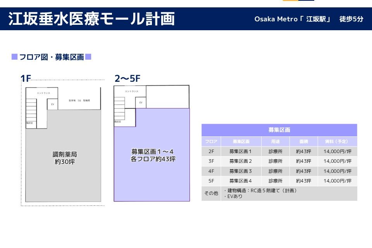The image size is (372, 248).
Task: Click 募集区画2 in the 3F row
Action: [241, 161]
